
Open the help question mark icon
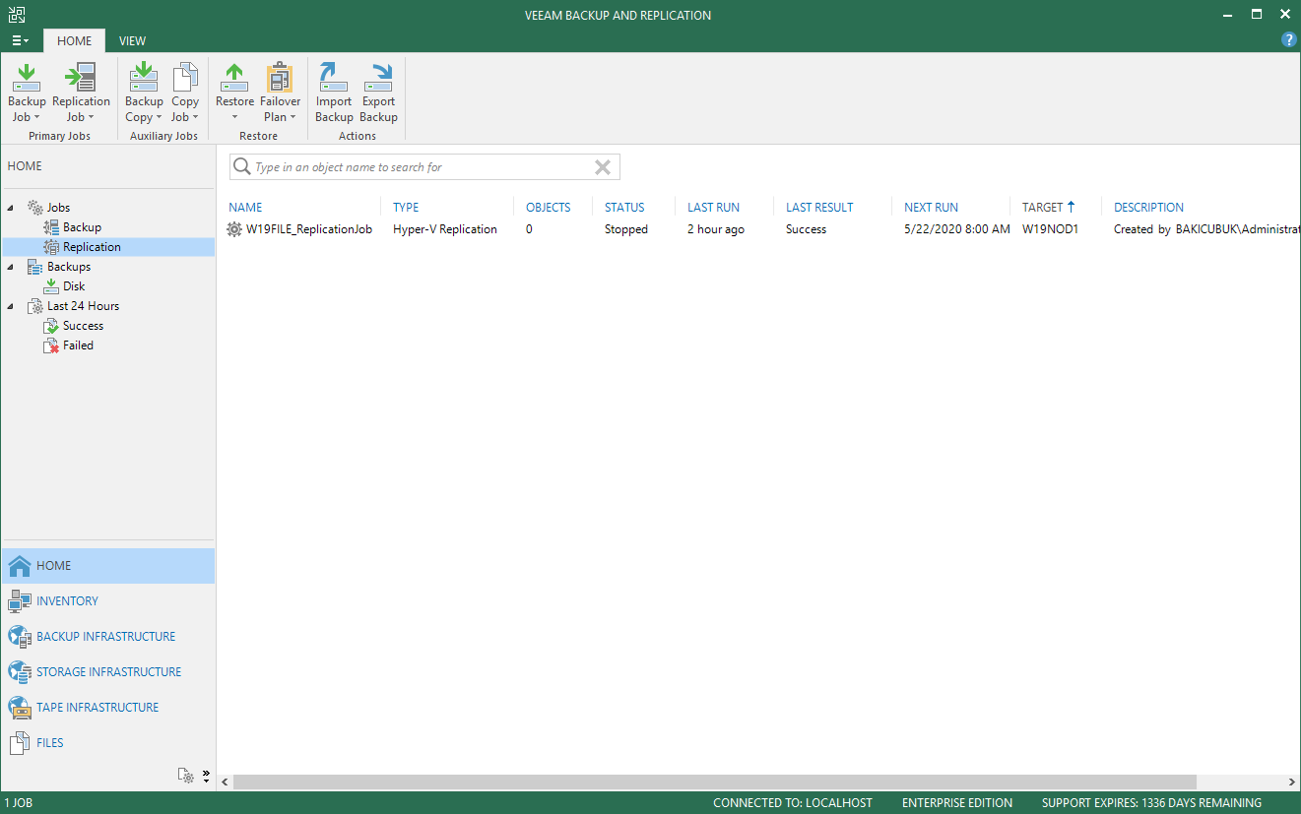tap(1288, 40)
